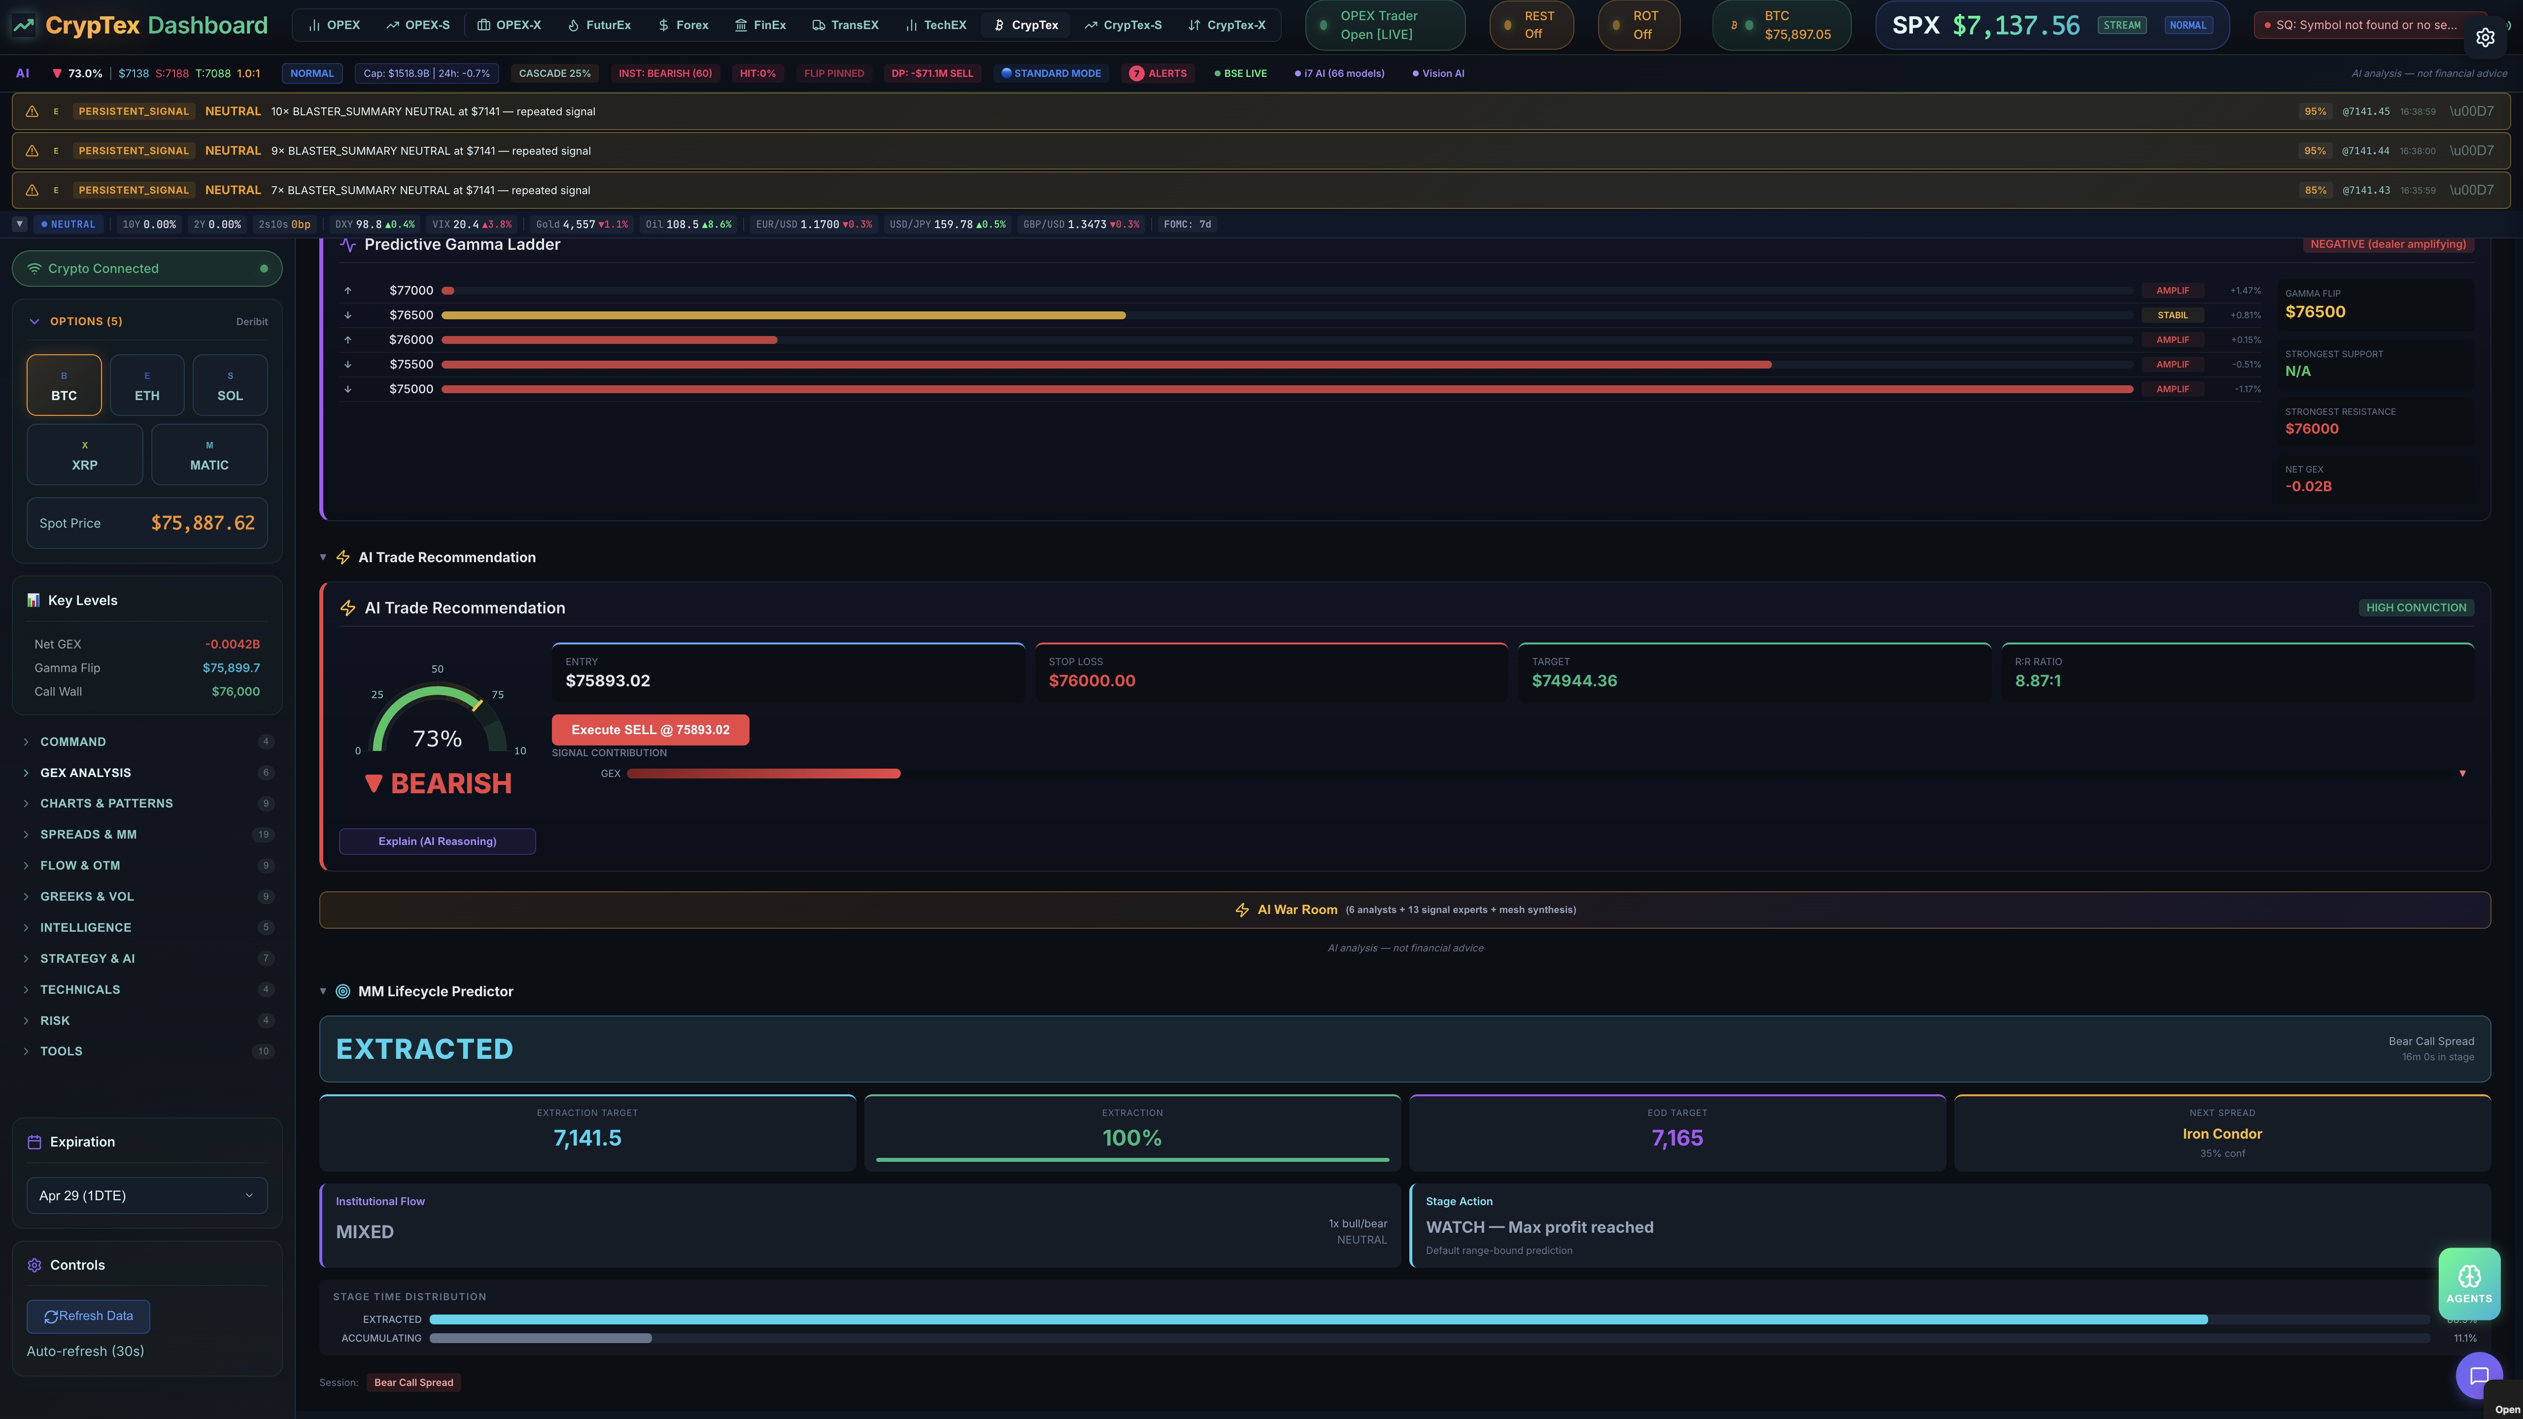Click Execute SELL @ 75893.02
Image resolution: width=2523 pixels, height=1419 pixels.
point(650,730)
